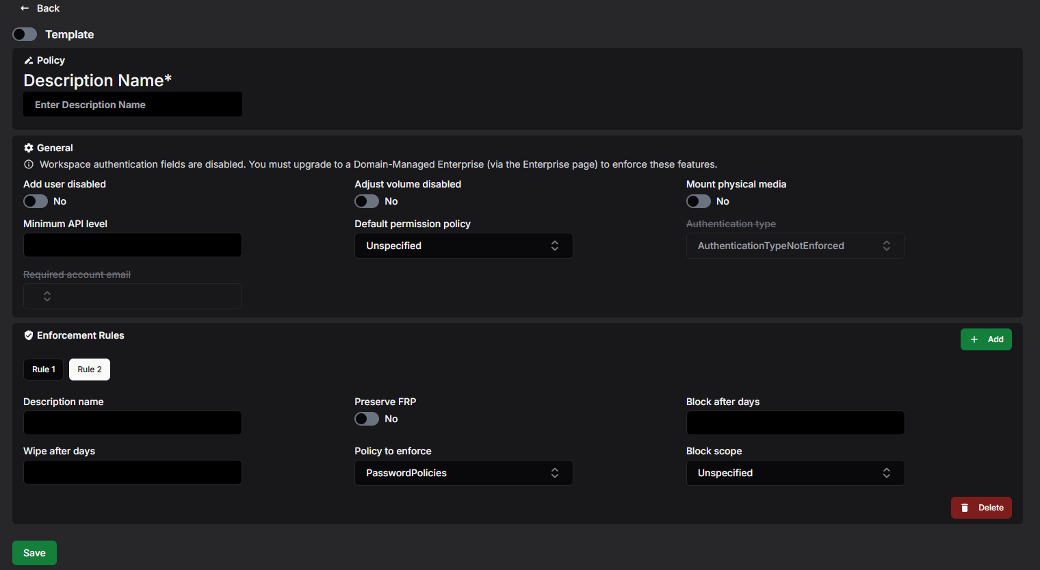Click the Enforcement Rules shield icon
Viewport: 1040px width, 570px height.
pos(29,335)
